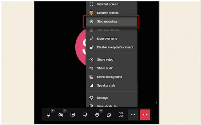The image size is (201, 125).
Task: Open audio settings chevron above the microphone
Action: tap(53, 111)
